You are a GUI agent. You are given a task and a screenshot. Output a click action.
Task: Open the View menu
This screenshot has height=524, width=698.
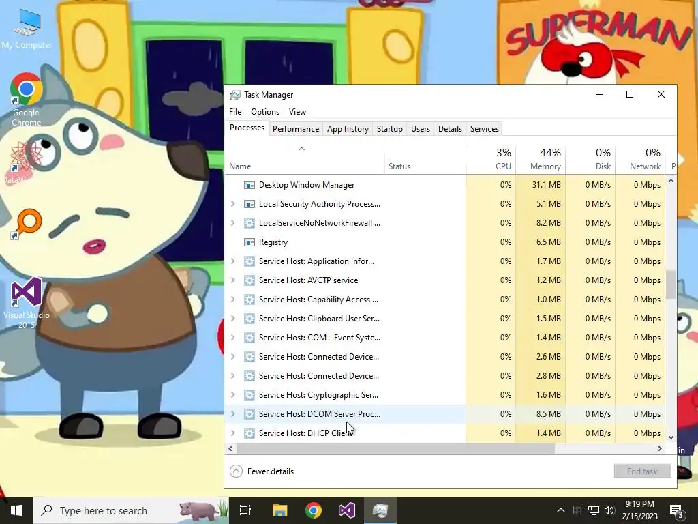297,112
